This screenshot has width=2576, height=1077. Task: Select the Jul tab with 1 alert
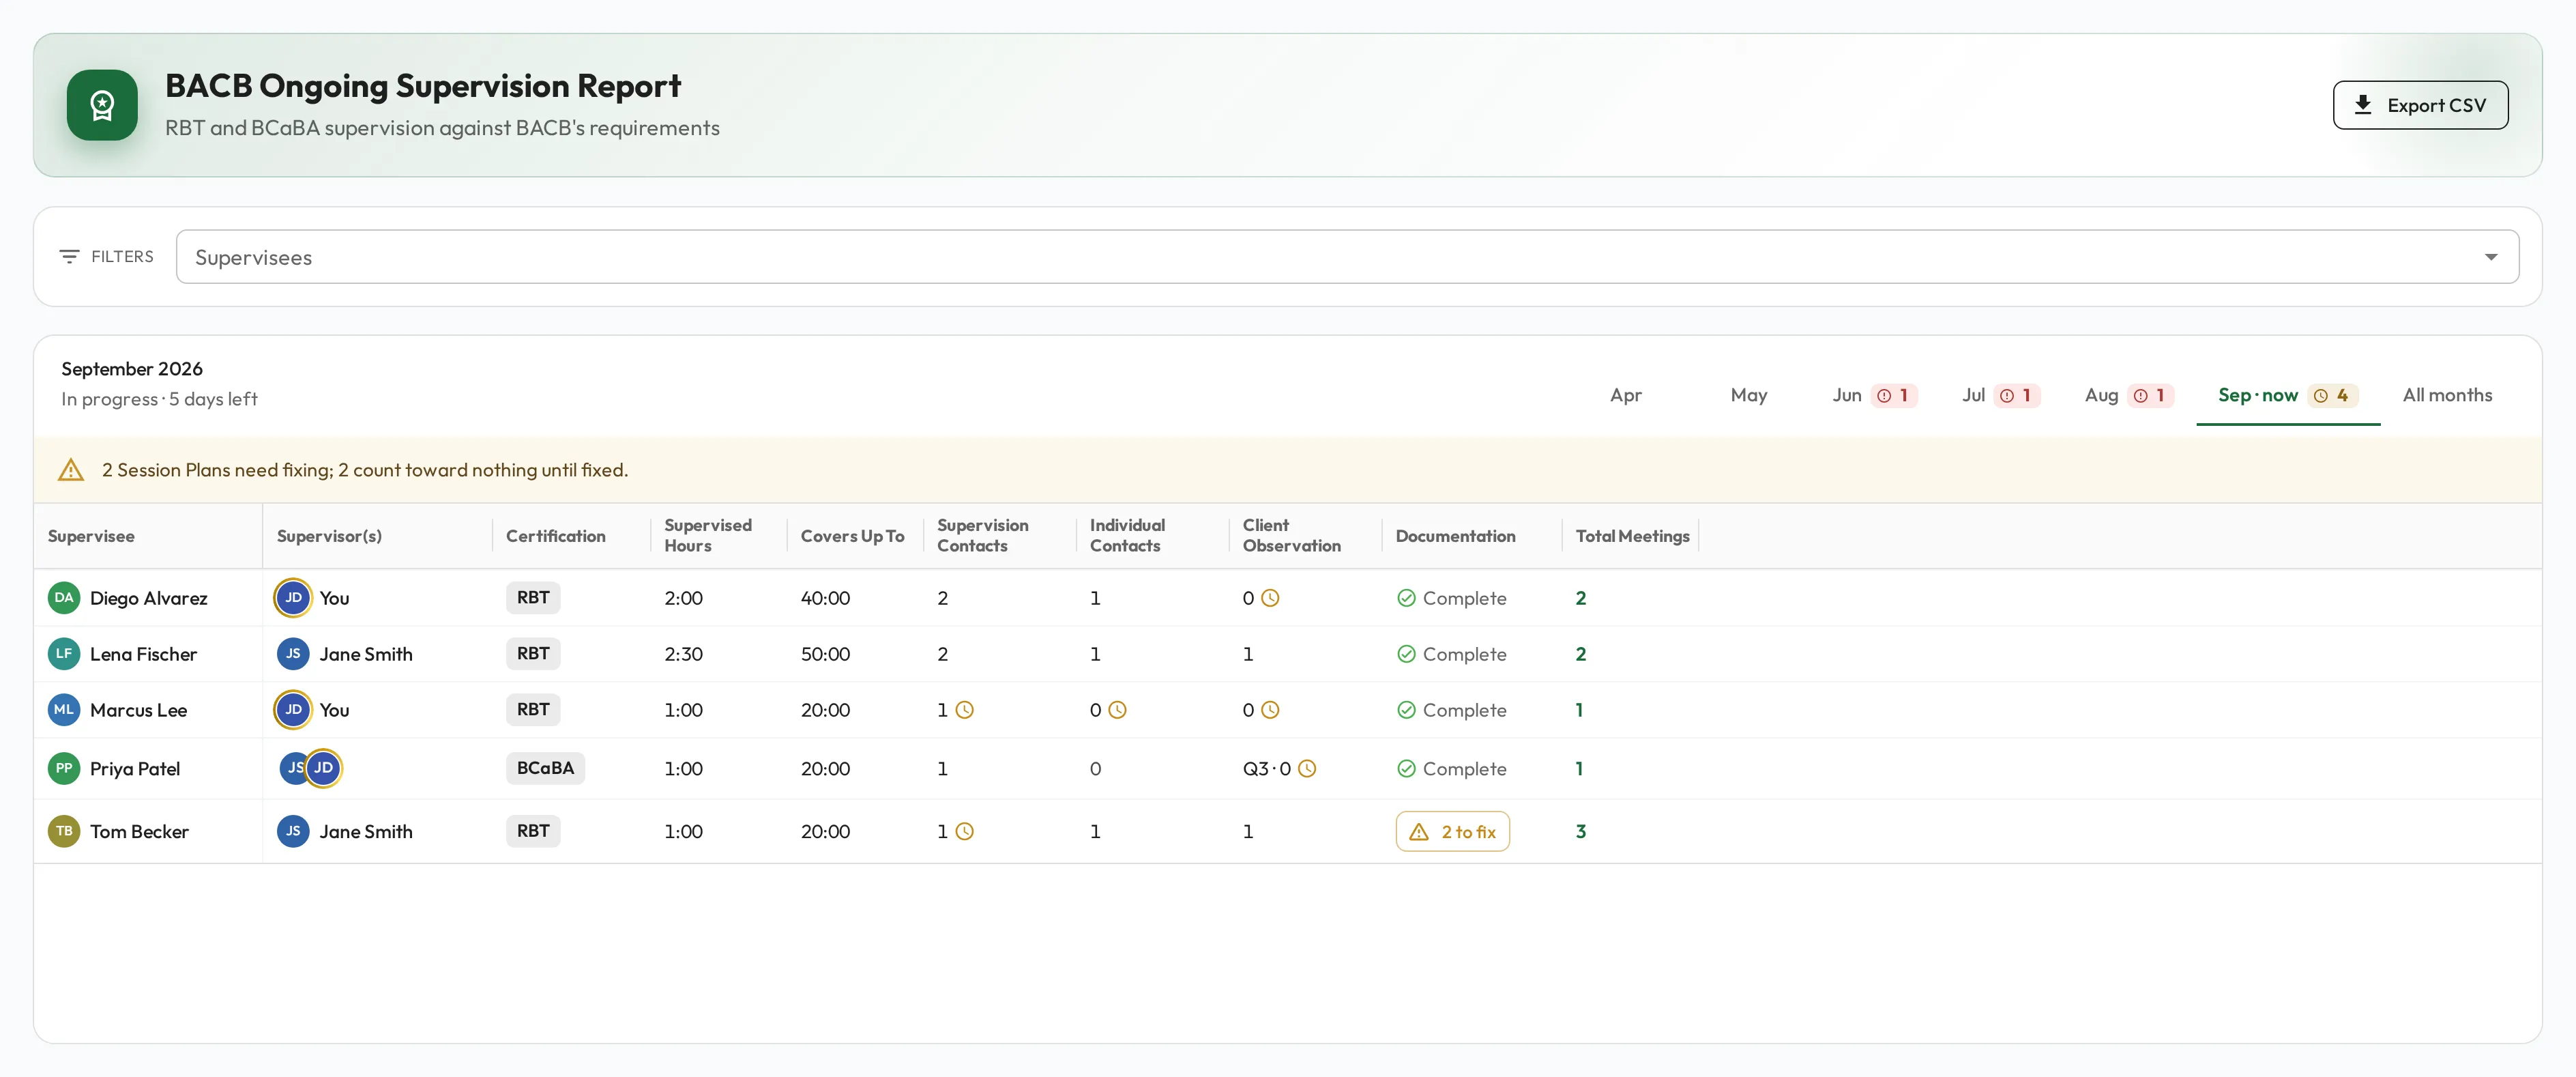(2000, 395)
